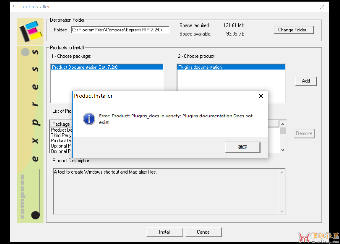340x244 pixels.
Task: Click up arrow of Product Description scrollbar
Action: coord(282,172)
